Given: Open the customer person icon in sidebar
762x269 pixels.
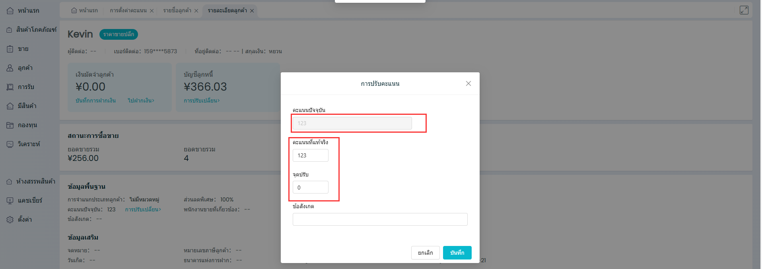Looking at the screenshot, I should pos(10,68).
